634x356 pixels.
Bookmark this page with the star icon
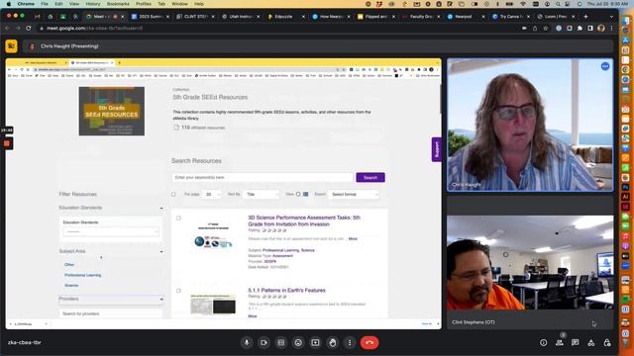coord(546,29)
